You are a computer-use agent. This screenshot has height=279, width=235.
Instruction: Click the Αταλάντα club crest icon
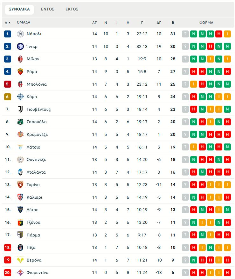(20, 172)
